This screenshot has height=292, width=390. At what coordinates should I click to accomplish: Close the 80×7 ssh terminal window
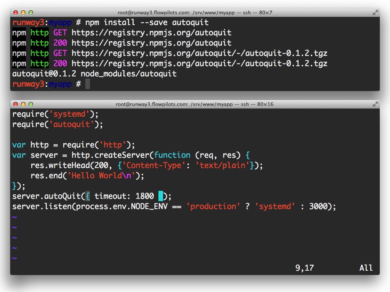[16, 13]
